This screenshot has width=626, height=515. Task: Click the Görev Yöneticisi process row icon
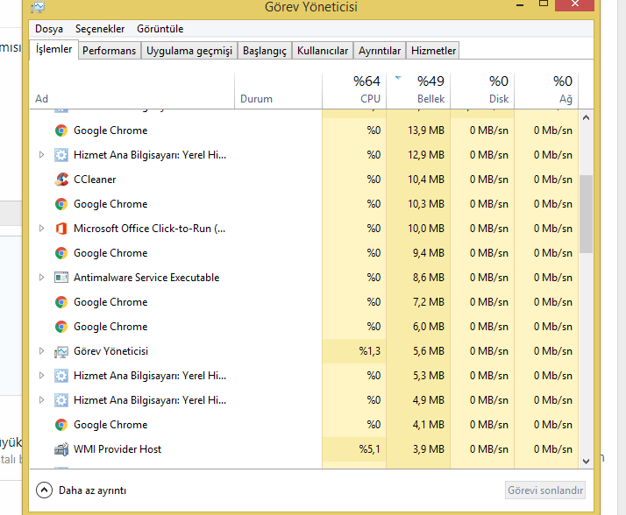[x=61, y=351]
